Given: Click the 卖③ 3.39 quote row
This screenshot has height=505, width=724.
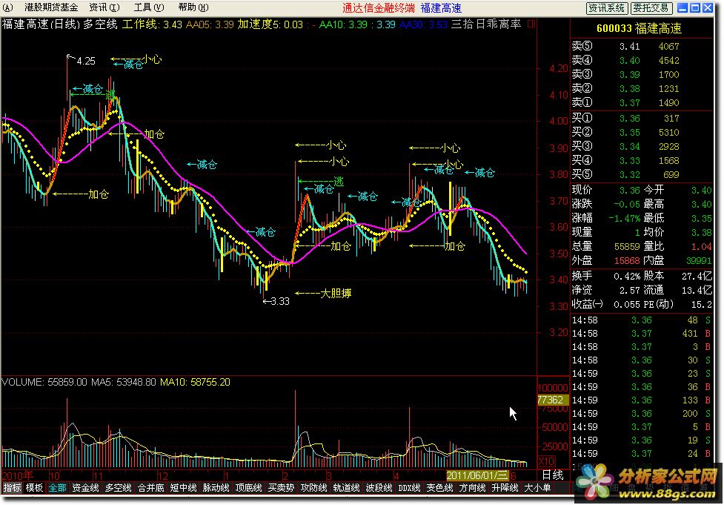Looking at the screenshot, I should pos(642,74).
